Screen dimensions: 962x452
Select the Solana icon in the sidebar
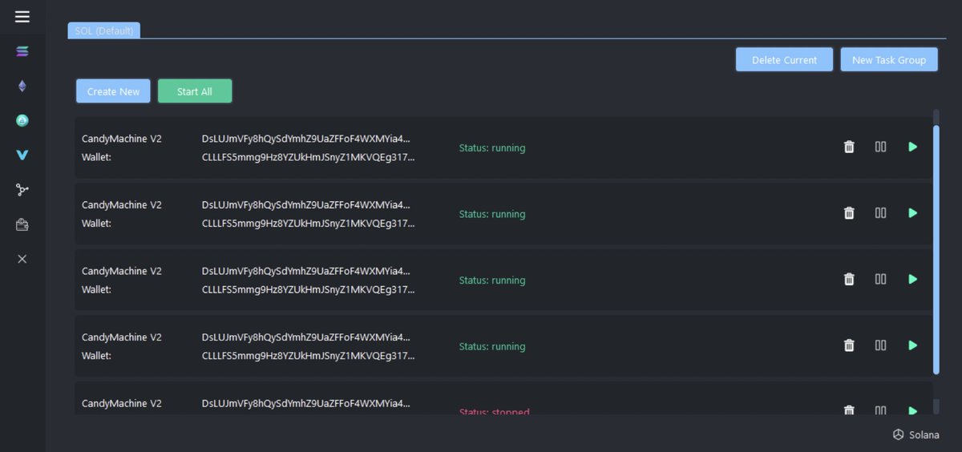[x=22, y=51]
